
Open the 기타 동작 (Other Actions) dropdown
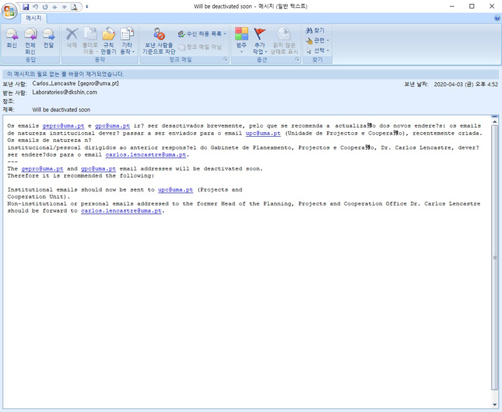(x=127, y=40)
